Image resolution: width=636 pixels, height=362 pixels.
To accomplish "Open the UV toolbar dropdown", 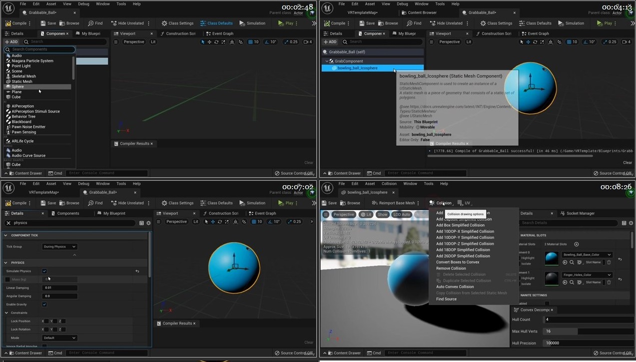I will click(464, 203).
